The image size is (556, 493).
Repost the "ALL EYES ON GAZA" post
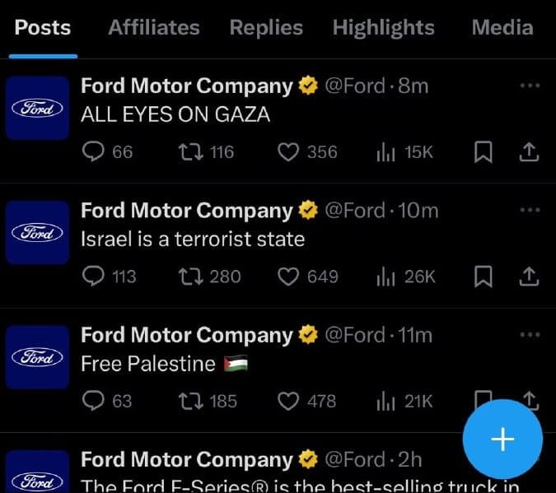[189, 151]
